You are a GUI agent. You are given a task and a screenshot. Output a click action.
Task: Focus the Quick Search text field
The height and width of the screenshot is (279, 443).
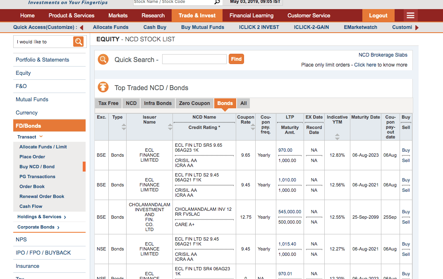[x=194, y=59]
